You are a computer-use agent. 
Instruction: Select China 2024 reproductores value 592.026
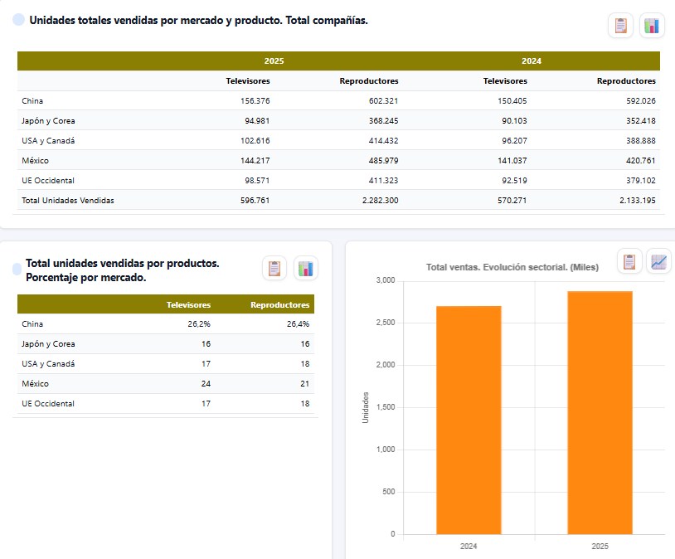640,101
